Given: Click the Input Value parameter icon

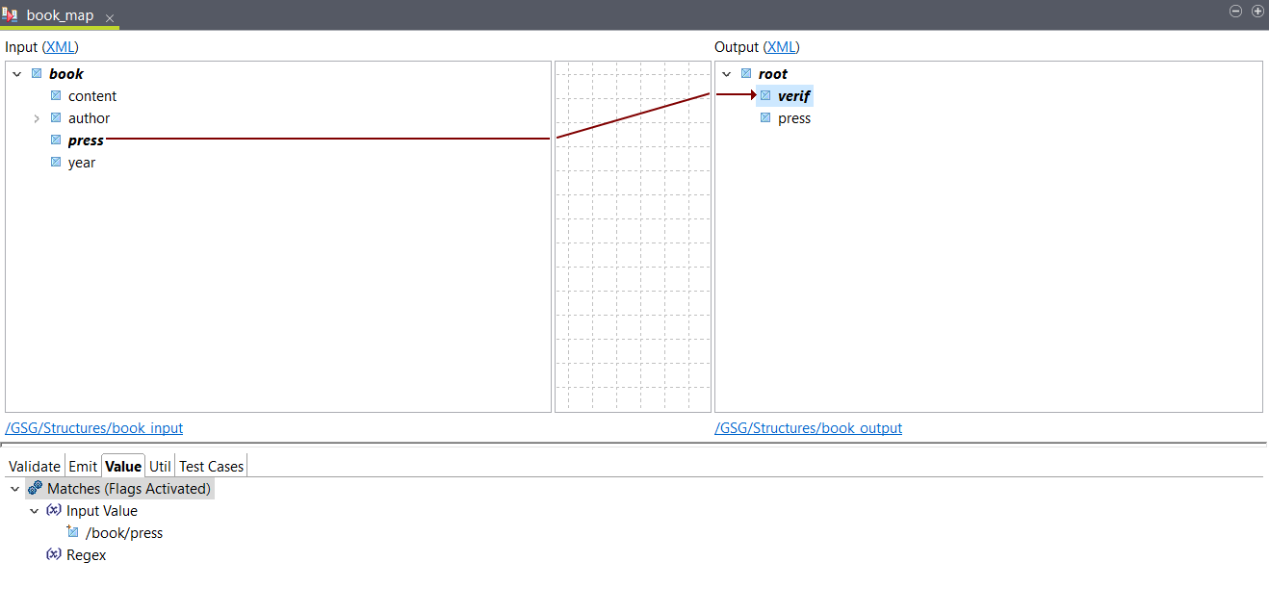Looking at the screenshot, I should click(54, 510).
